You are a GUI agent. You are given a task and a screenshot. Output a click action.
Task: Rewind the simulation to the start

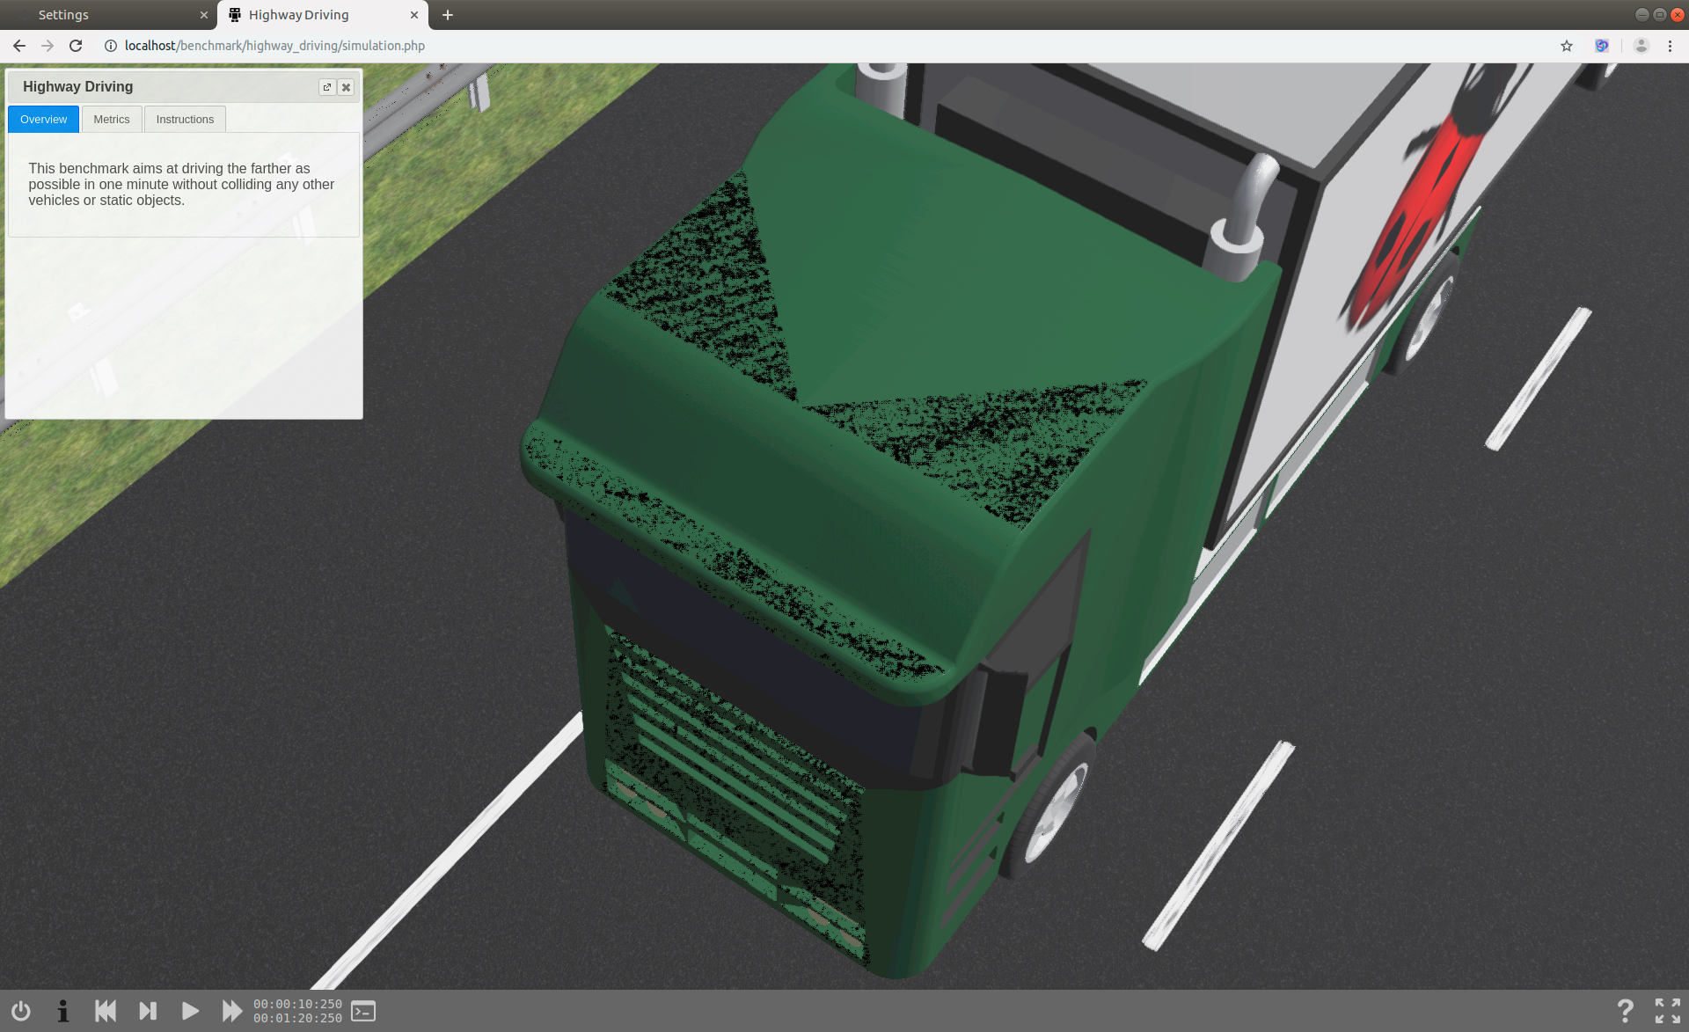(x=106, y=1011)
